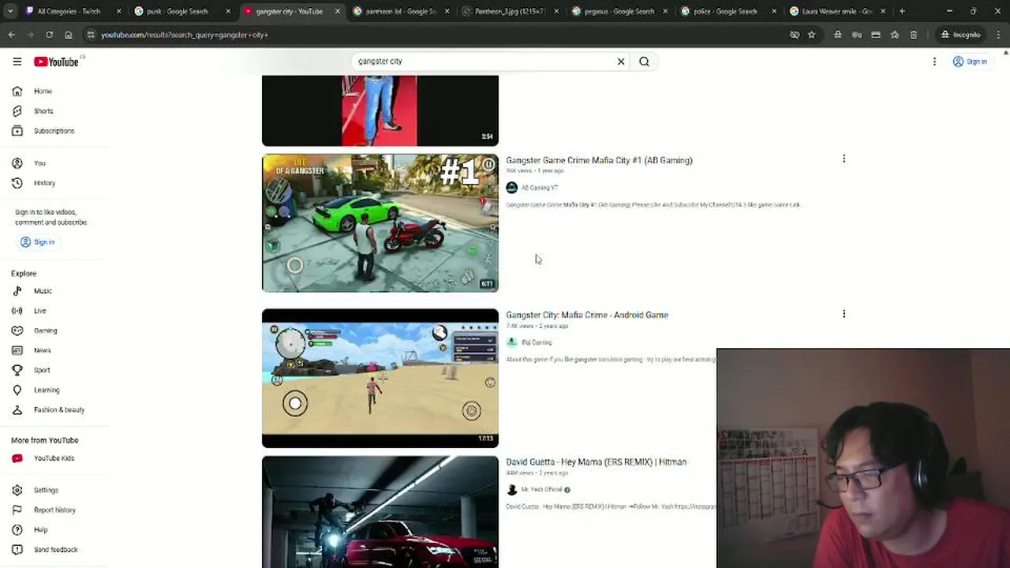Close the gangster city YouTube tab
1010x568 pixels.
coord(338,11)
